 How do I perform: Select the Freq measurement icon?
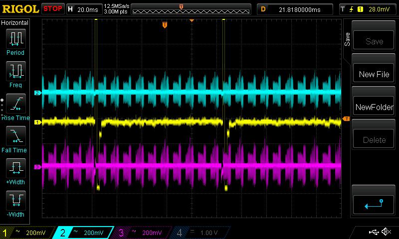pos(16,71)
